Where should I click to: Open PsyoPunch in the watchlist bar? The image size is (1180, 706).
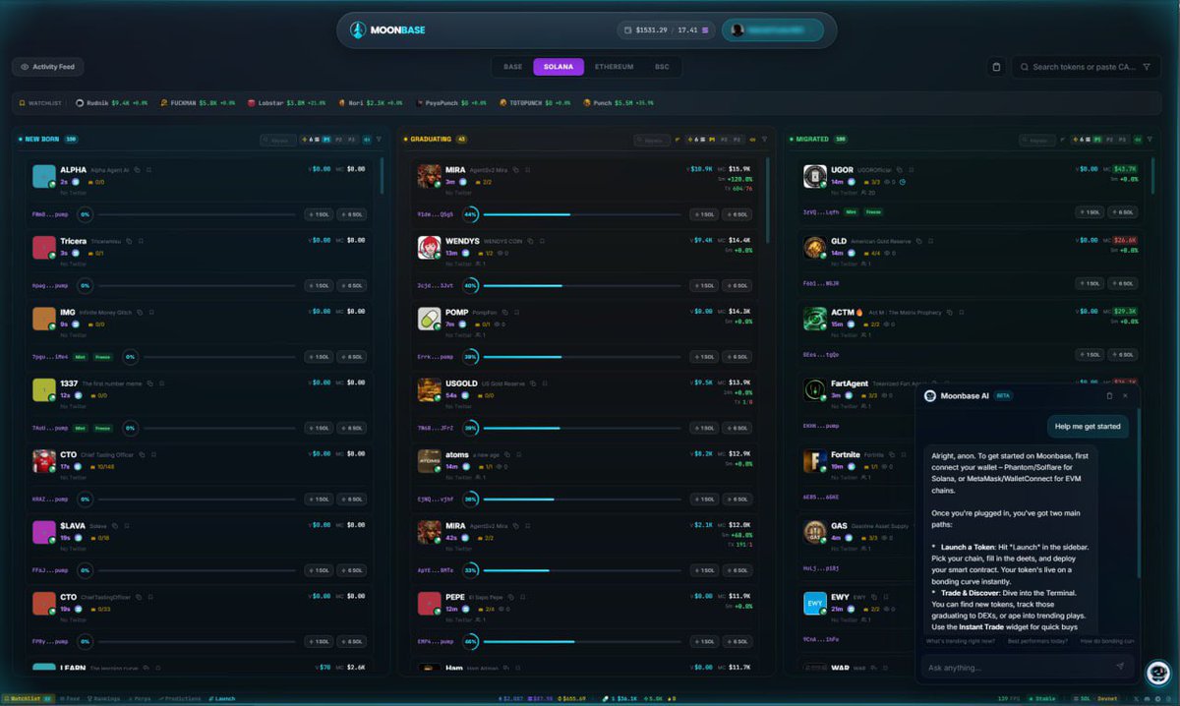[450, 102]
